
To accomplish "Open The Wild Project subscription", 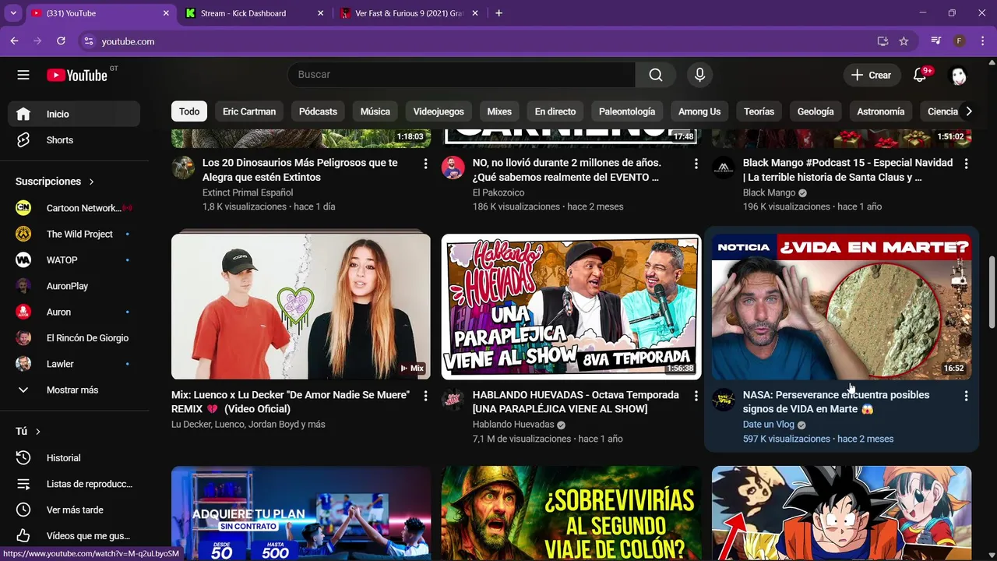I will 74,234.
